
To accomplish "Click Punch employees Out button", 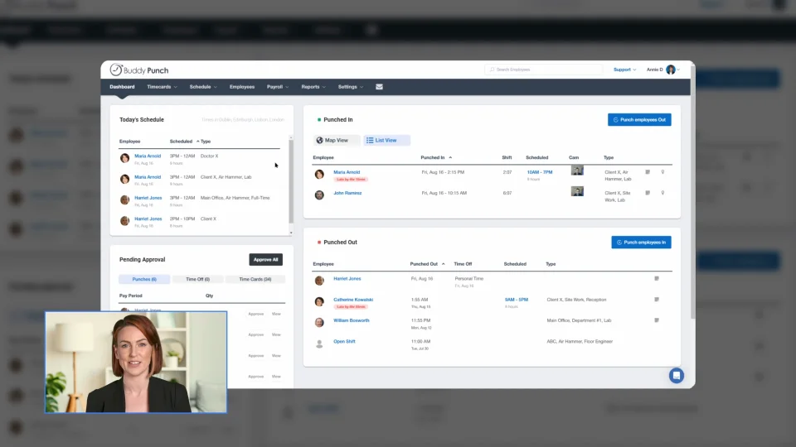I will 639,119.
